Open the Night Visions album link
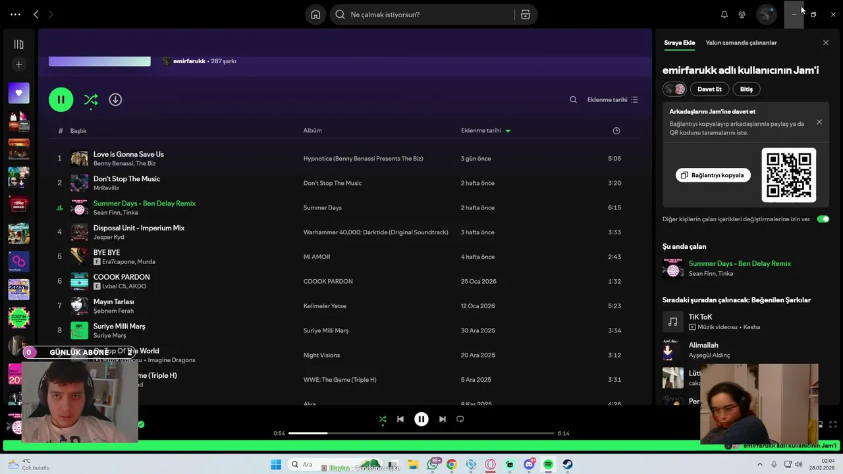843x474 pixels. click(x=321, y=355)
